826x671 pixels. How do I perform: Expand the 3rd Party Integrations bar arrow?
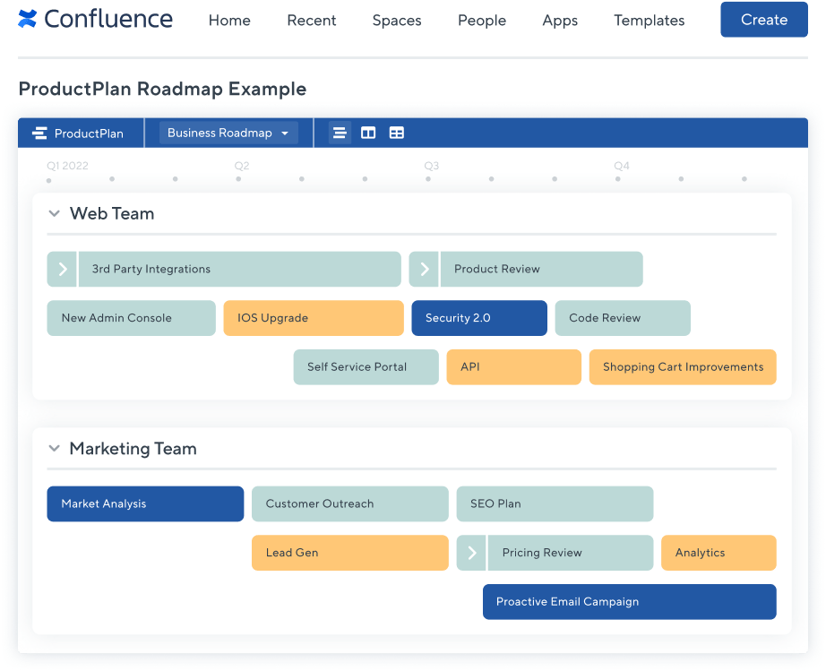click(62, 269)
